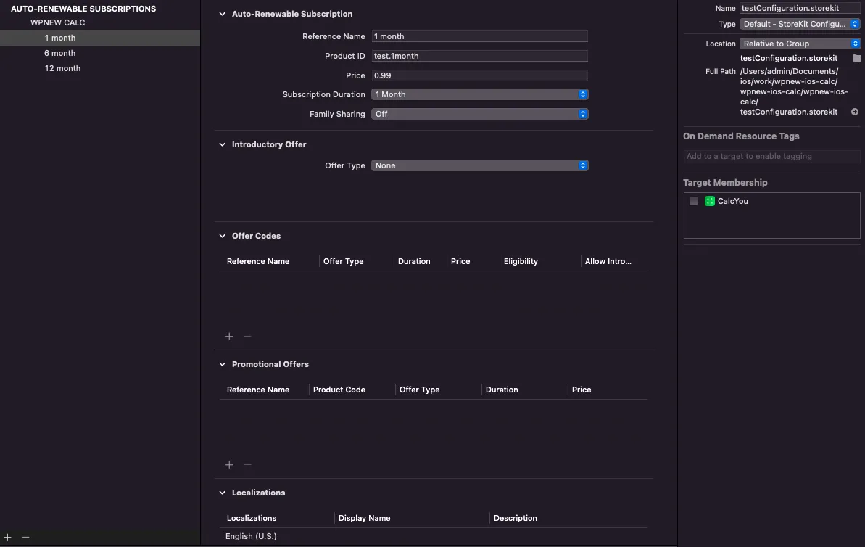Screen dimensions: 865x547
Task: Click the plus button below subscriptions sidebar
Action: point(7,538)
